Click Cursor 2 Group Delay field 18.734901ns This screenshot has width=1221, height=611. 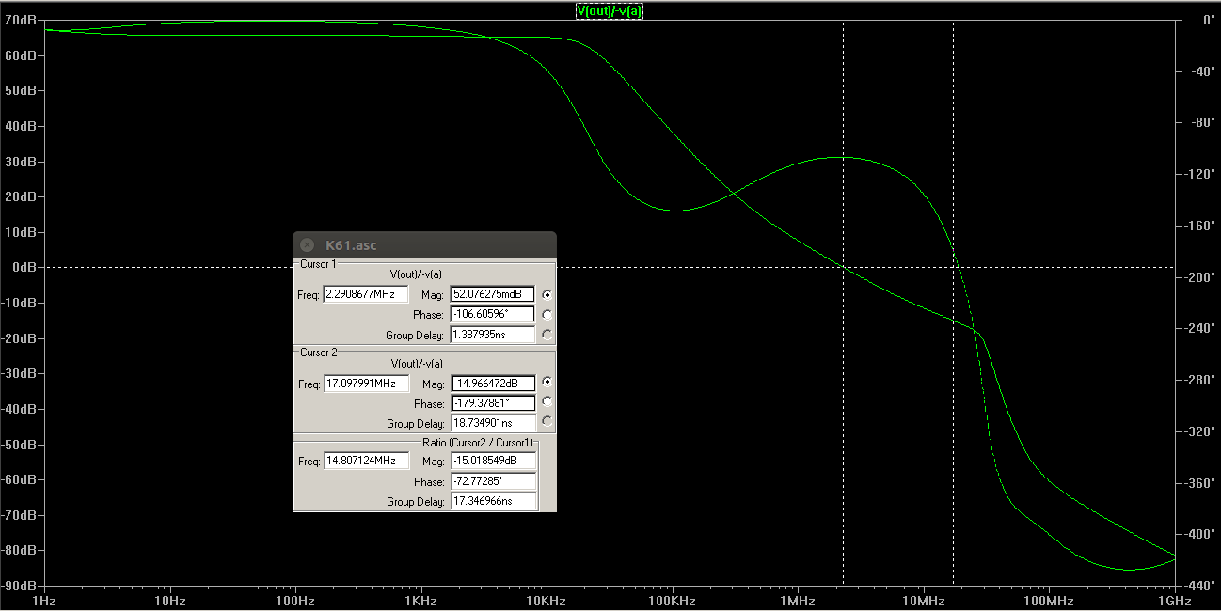point(493,424)
